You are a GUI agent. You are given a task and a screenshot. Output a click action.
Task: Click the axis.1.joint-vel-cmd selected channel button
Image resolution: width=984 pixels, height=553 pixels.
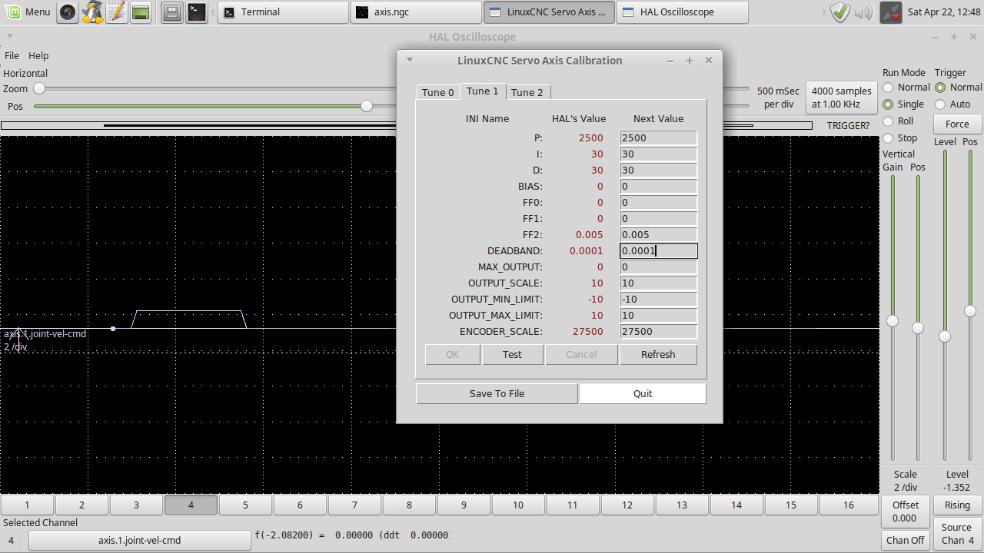point(139,540)
